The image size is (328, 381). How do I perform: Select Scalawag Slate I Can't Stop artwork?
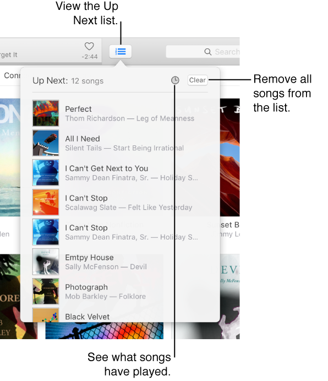click(x=46, y=202)
